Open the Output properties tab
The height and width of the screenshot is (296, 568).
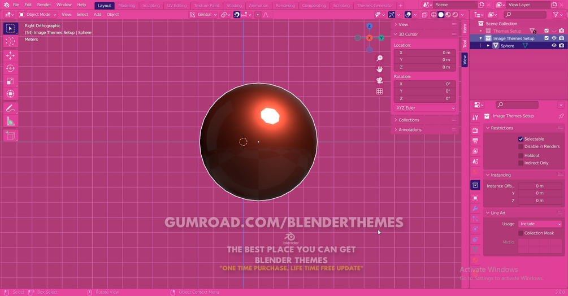(475, 141)
